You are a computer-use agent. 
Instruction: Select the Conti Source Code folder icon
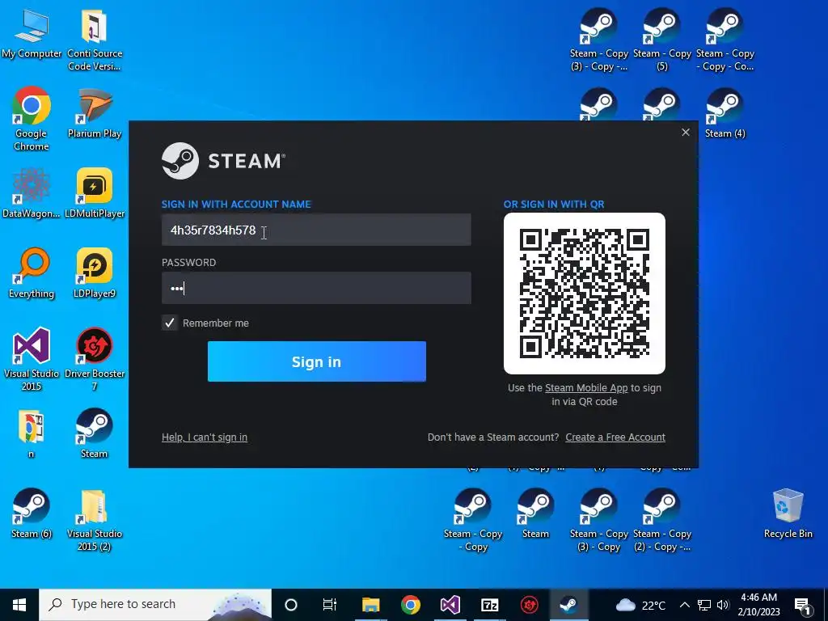[95, 40]
